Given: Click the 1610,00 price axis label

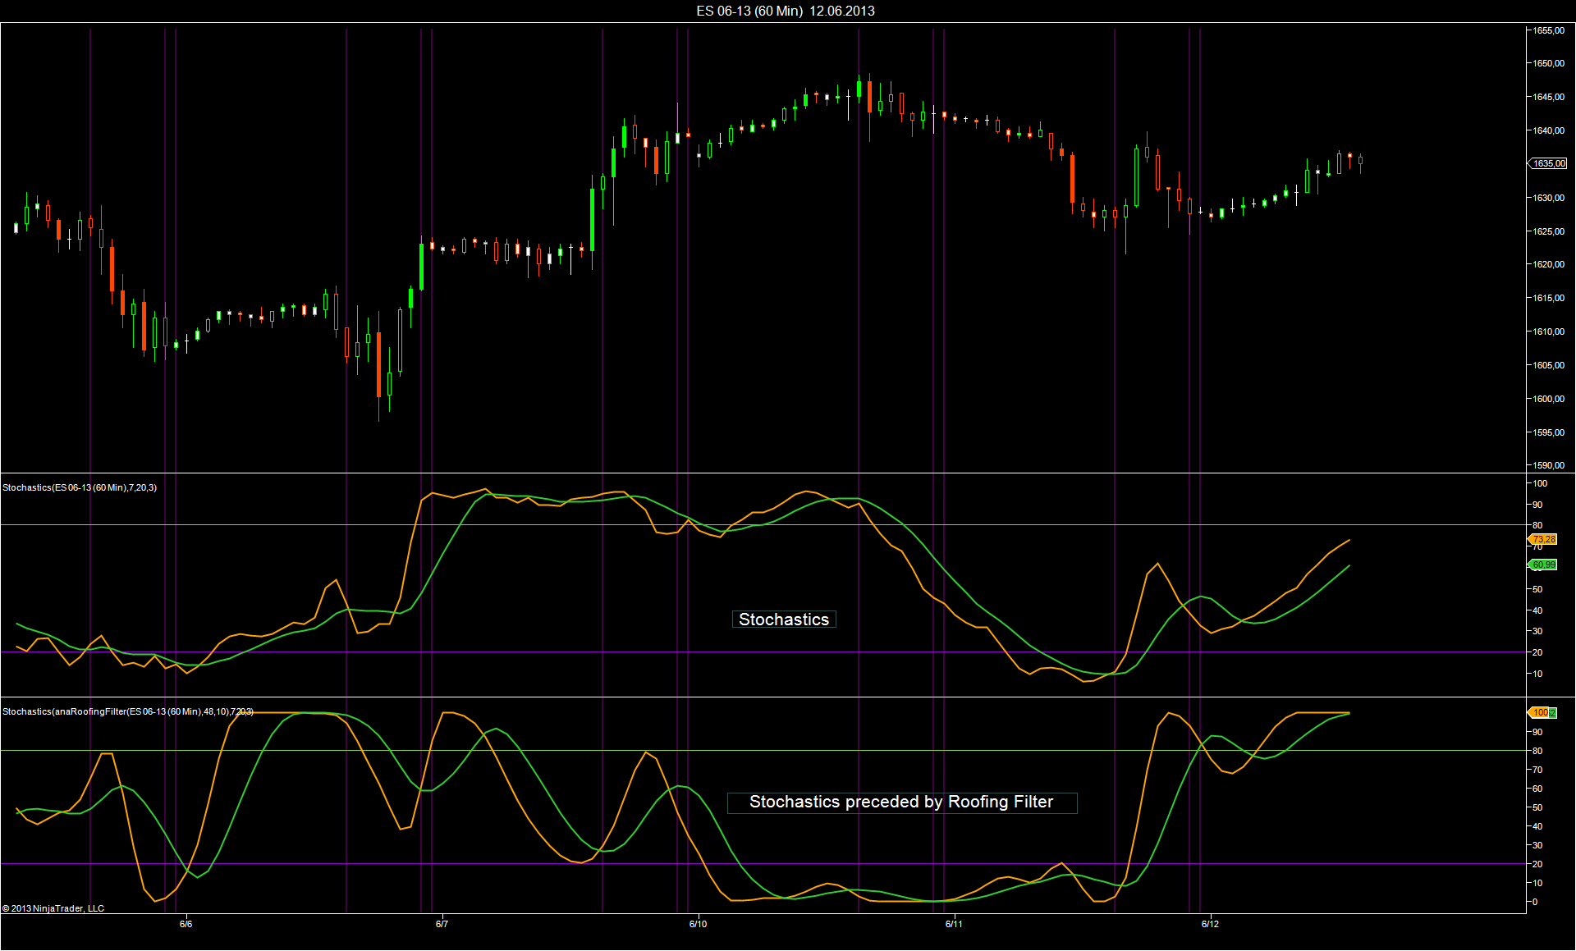Looking at the screenshot, I should point(1548,331).
